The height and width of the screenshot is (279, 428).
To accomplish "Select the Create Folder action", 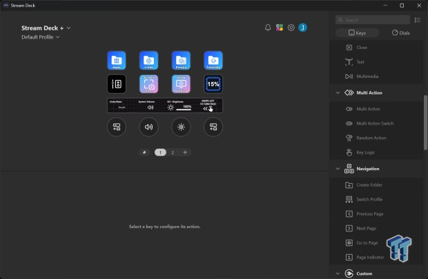I will (x=377, y=185).
